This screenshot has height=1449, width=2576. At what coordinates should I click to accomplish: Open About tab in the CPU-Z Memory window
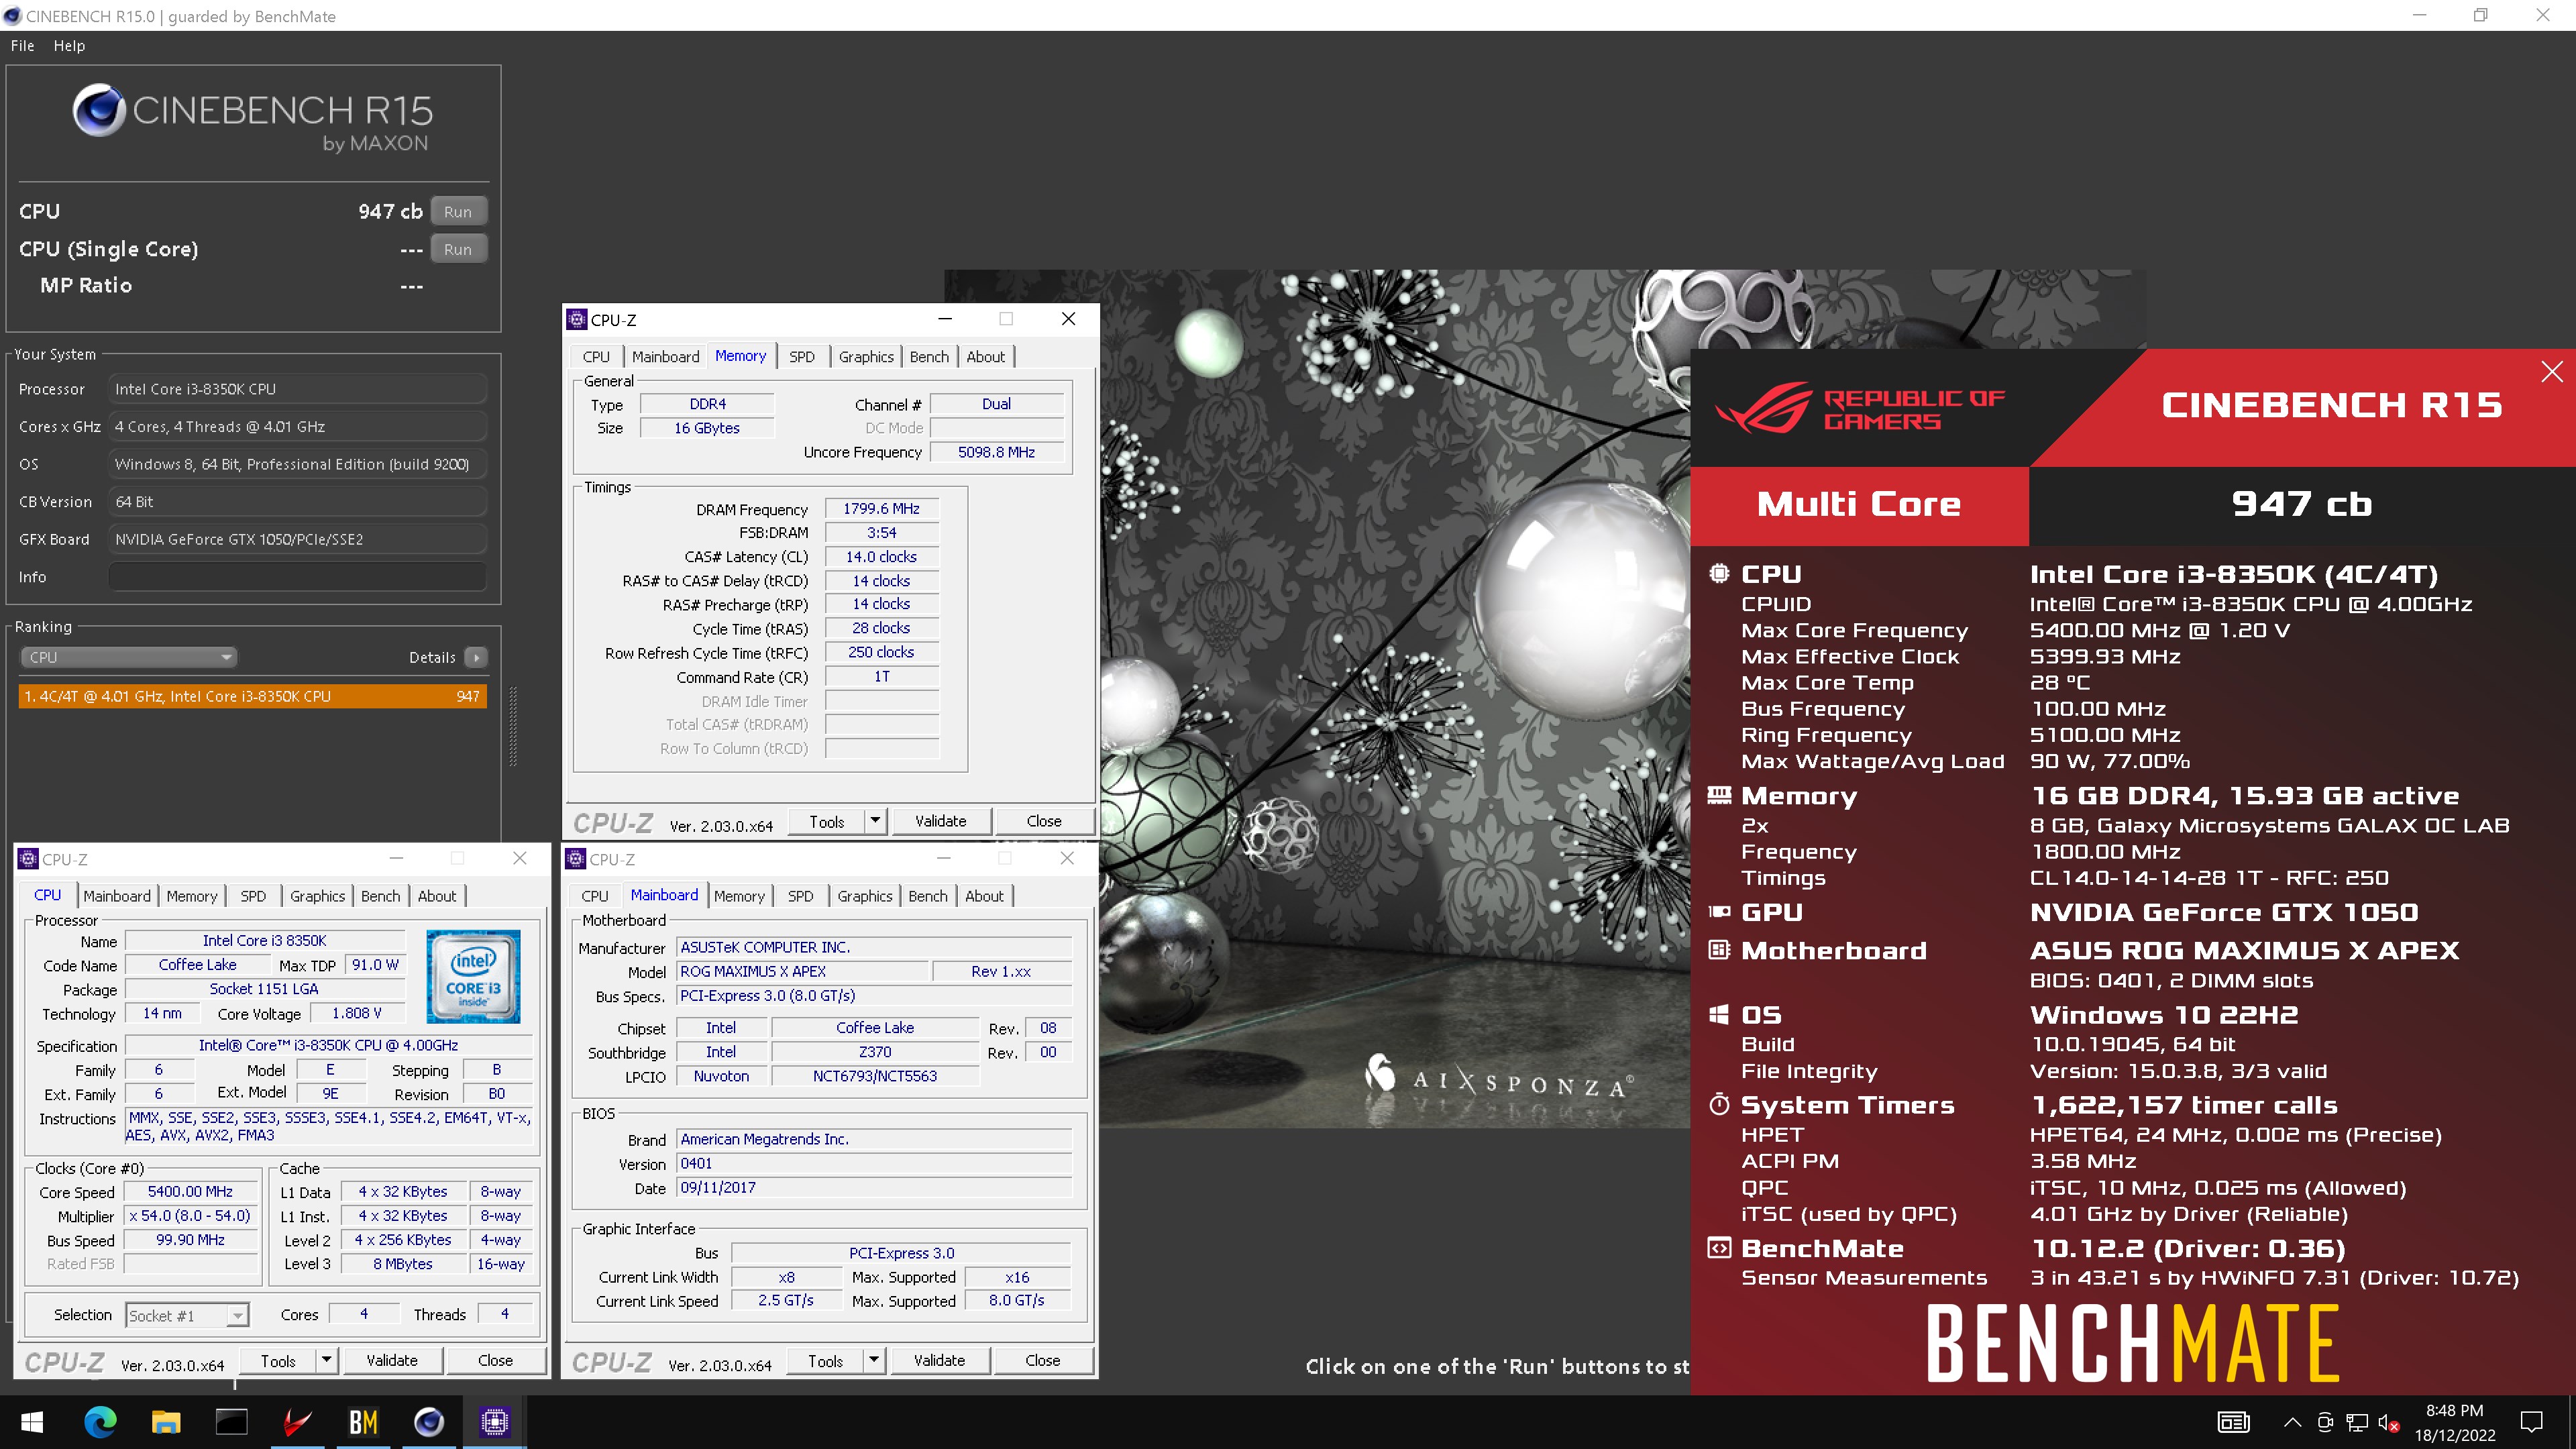(x=985, y=357)
